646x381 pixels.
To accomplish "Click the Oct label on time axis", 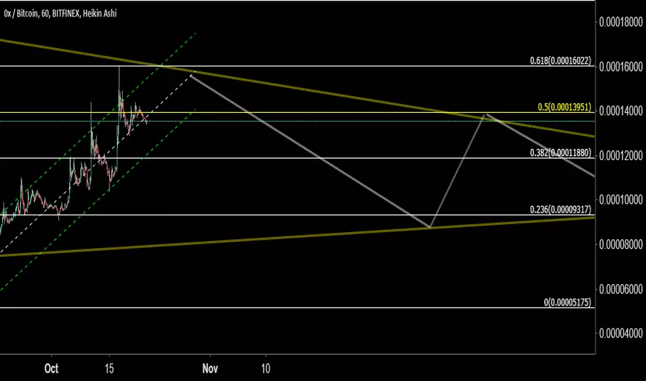I will 51,369.
